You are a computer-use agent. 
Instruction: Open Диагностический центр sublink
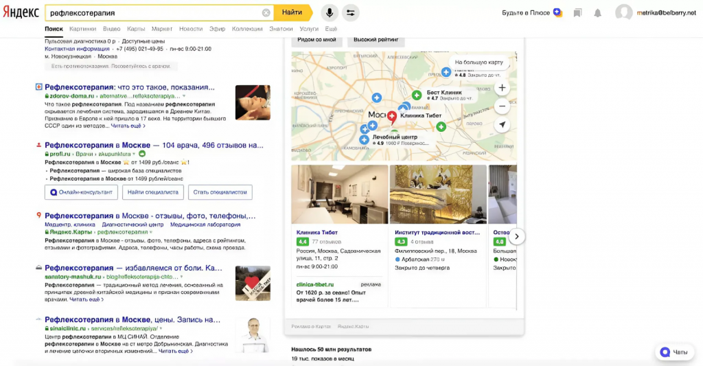132,225
